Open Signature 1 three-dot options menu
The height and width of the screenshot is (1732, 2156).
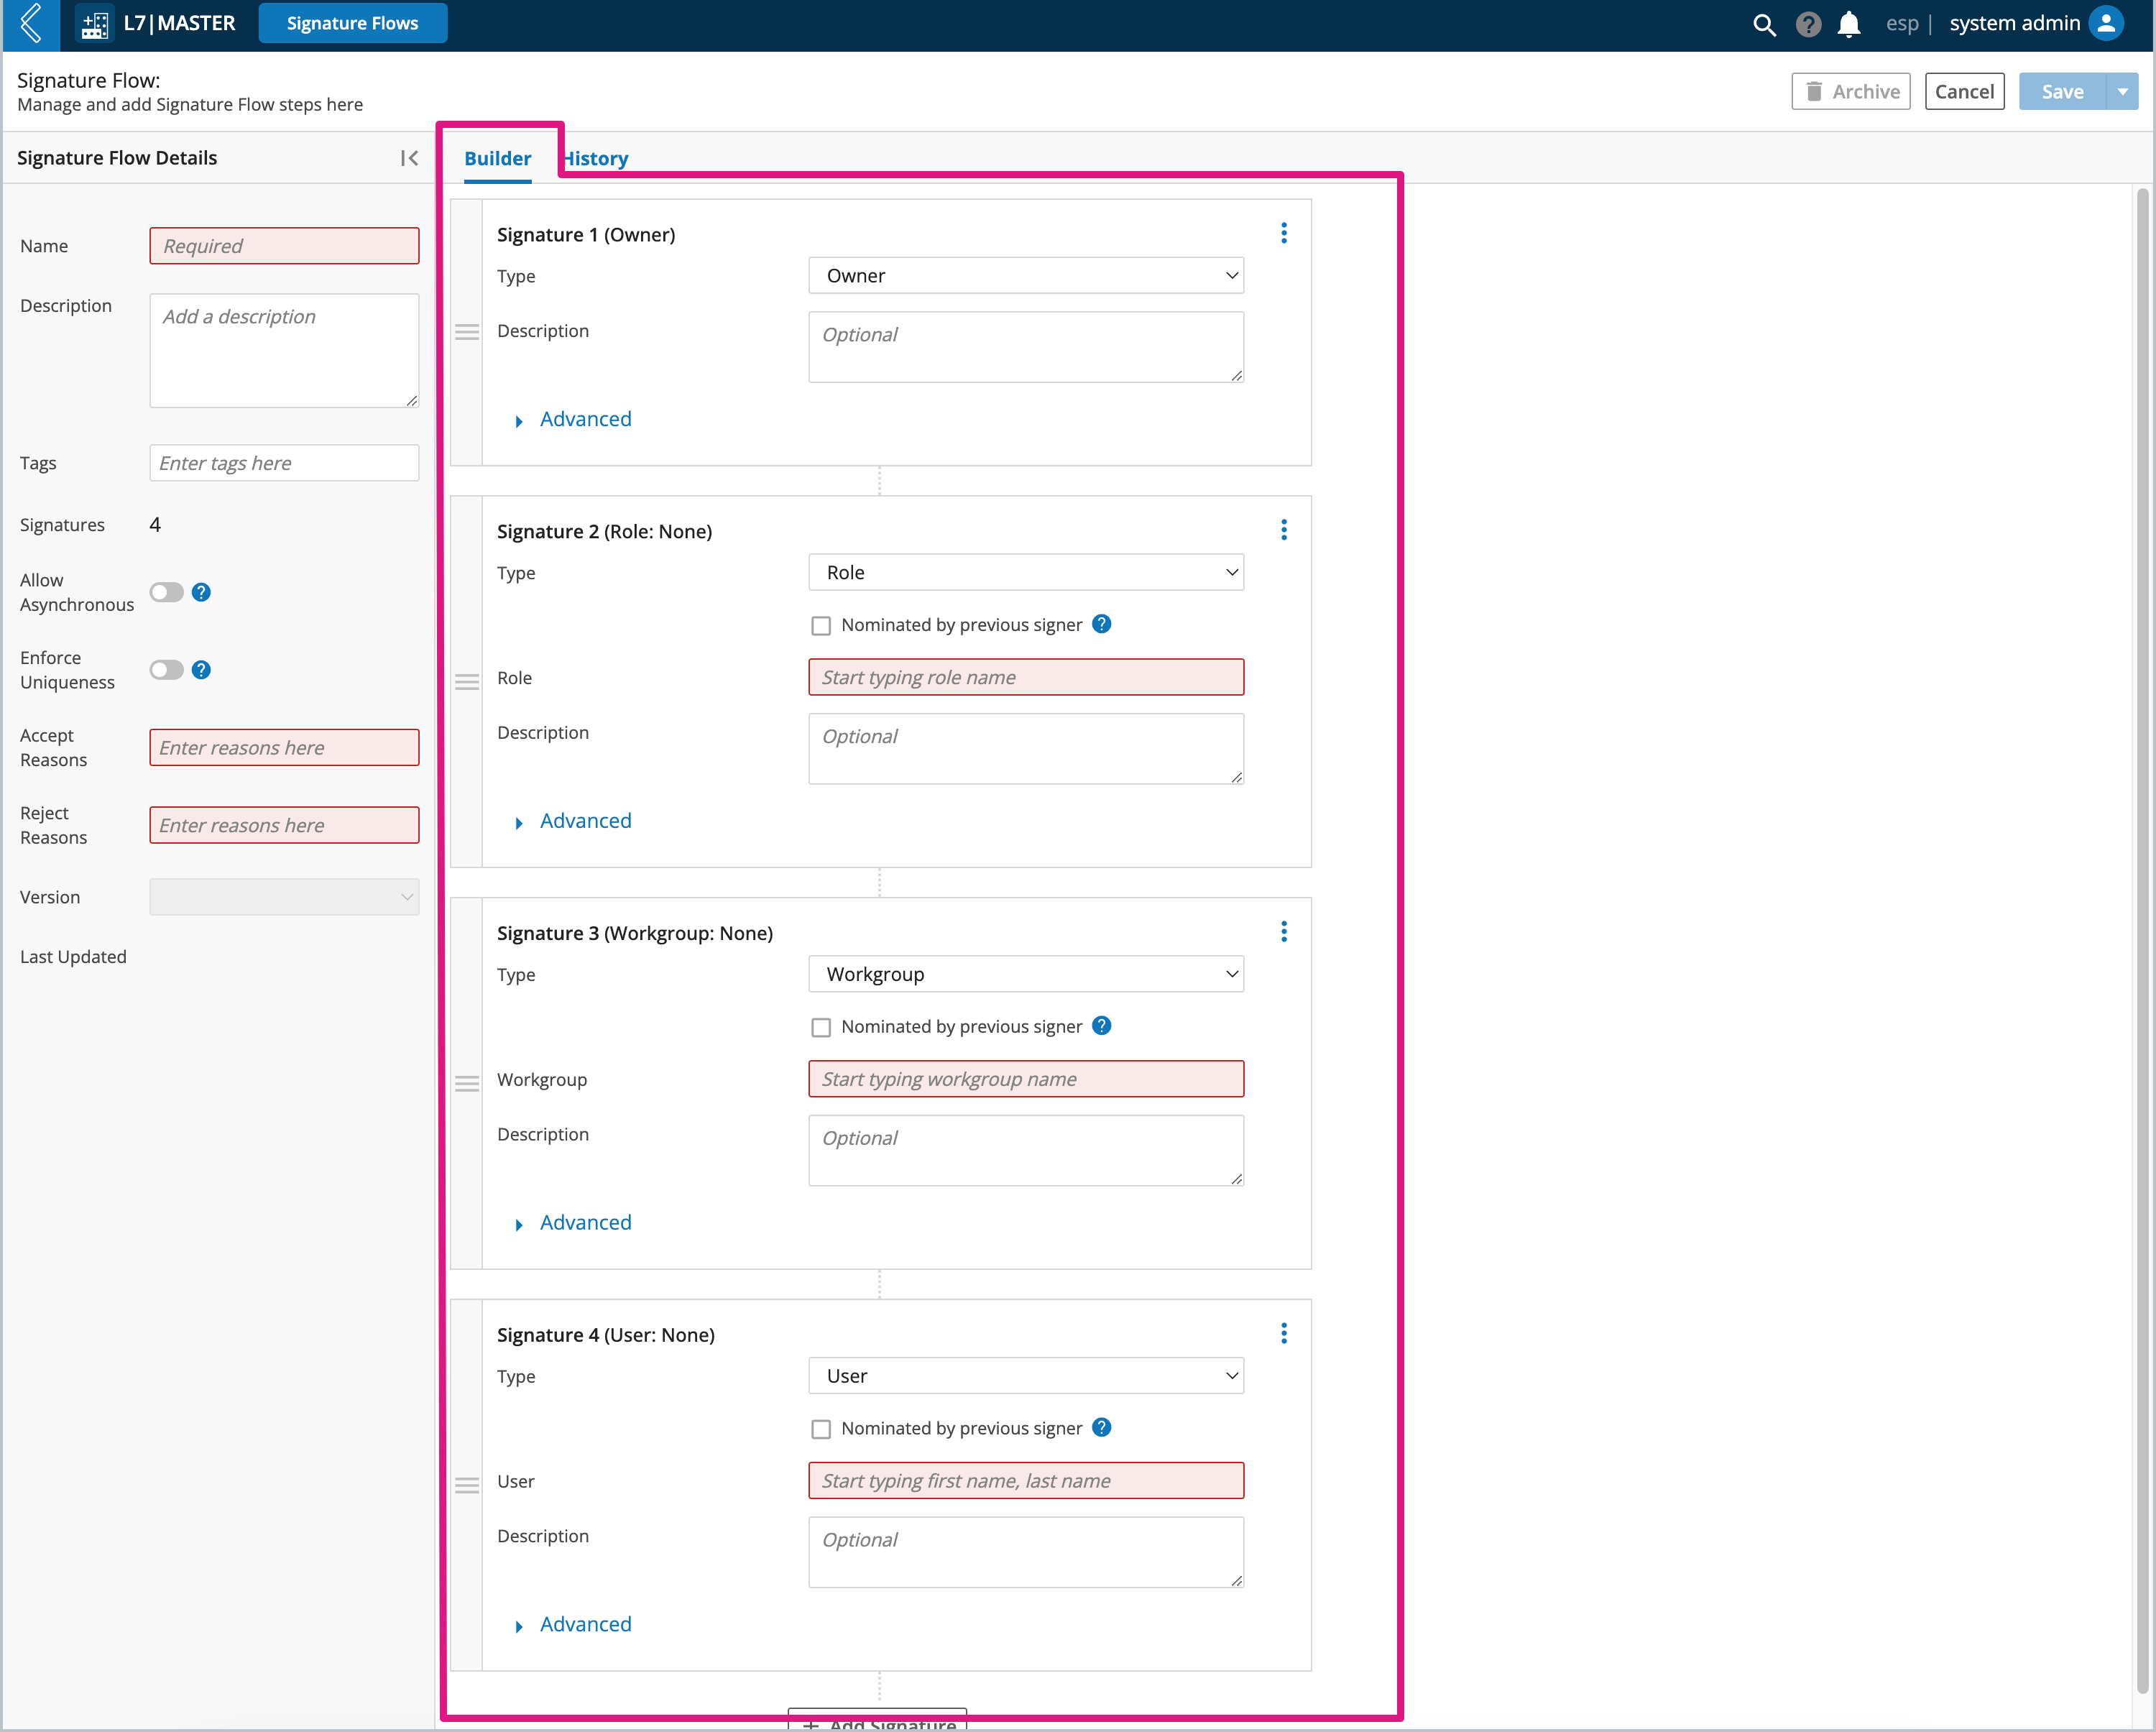click(1284, 233)
